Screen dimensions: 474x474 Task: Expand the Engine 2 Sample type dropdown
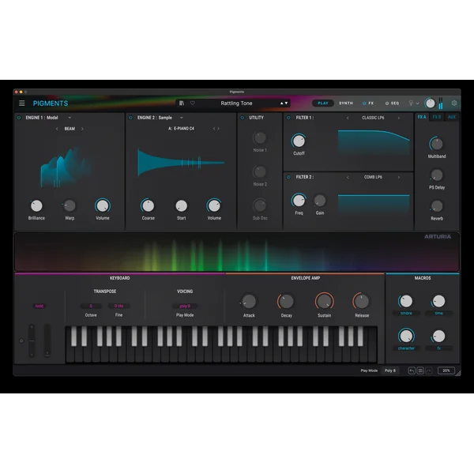[x=182, y=118]
